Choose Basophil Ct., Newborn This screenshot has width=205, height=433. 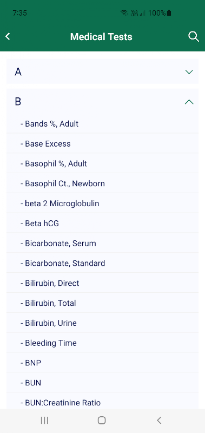pyautogui.click(x=102, y=183)
